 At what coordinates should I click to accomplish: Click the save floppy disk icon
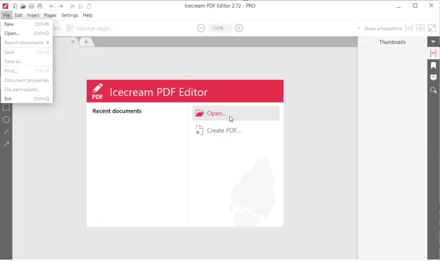pyautogui.click(x=31, y=6)
